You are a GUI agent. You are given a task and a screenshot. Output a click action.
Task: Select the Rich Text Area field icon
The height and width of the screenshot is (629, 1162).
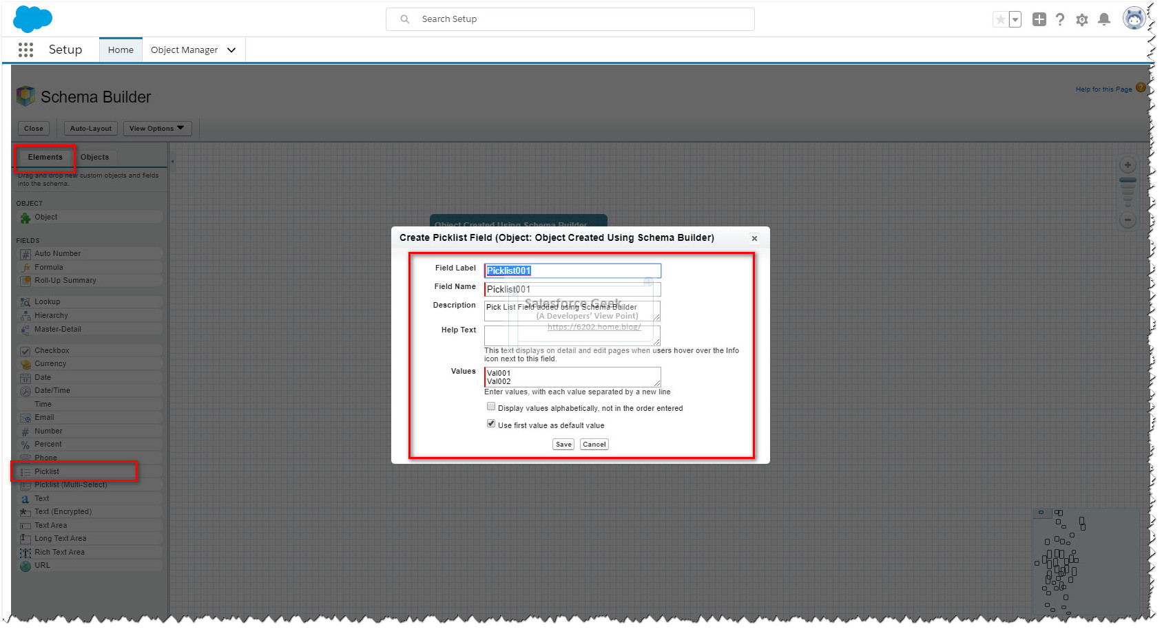(25, 553)
